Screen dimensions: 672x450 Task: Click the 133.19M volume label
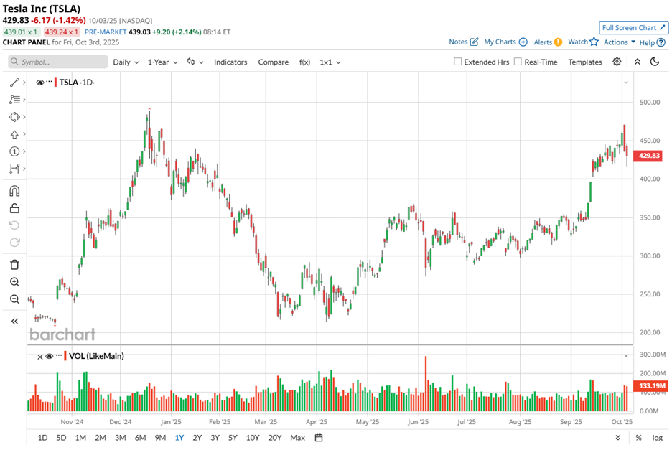pos(651,385)
